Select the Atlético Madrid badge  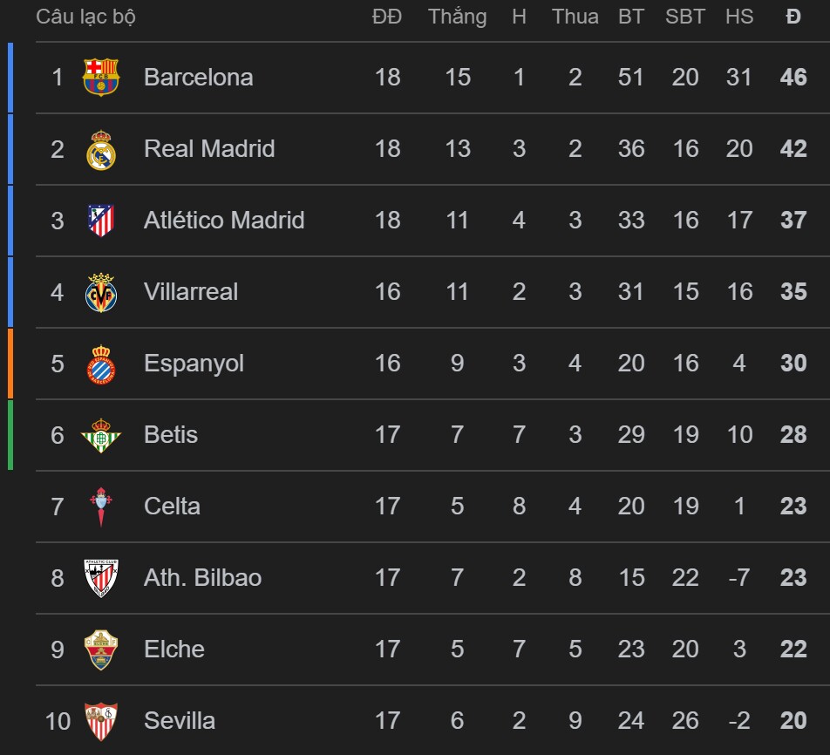pyautogui.click(x=101, y=221)
